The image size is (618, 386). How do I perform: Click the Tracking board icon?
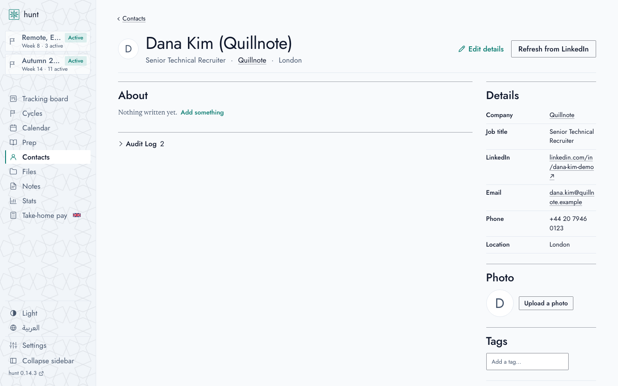pyautogui.click(x=13, y=99)
